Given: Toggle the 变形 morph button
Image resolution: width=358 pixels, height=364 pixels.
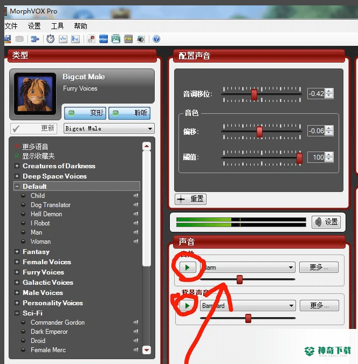Looking at the screenshot, I should point(85,113).
